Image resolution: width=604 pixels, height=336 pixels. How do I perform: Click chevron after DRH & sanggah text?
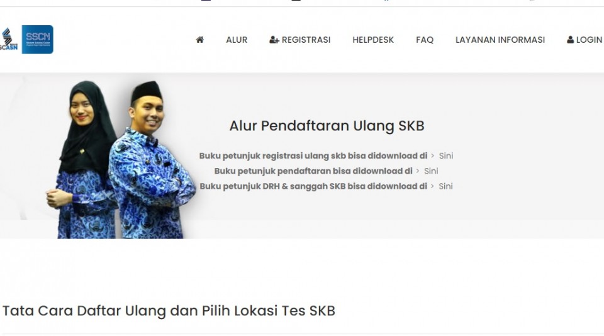432,186
